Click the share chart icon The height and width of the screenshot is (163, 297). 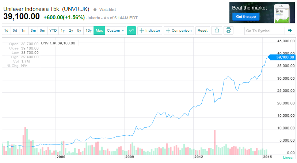click(217, 30)
